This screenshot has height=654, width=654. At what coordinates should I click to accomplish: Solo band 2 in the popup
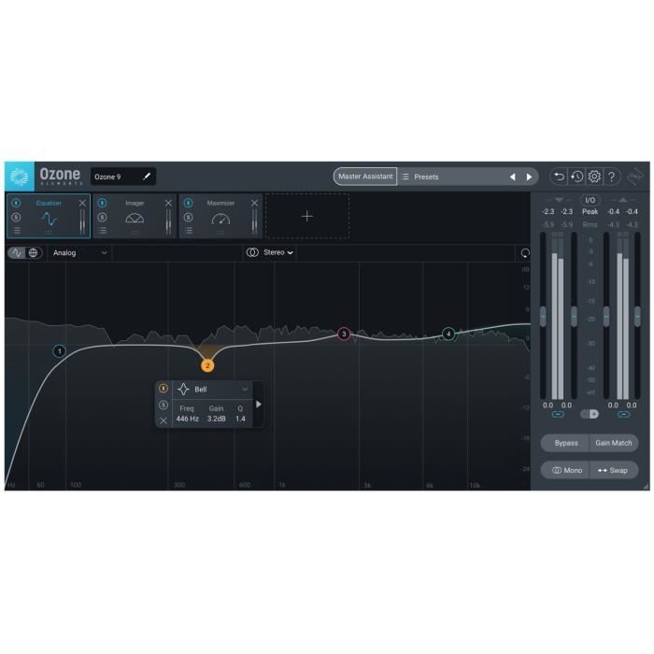pos(163,405)
